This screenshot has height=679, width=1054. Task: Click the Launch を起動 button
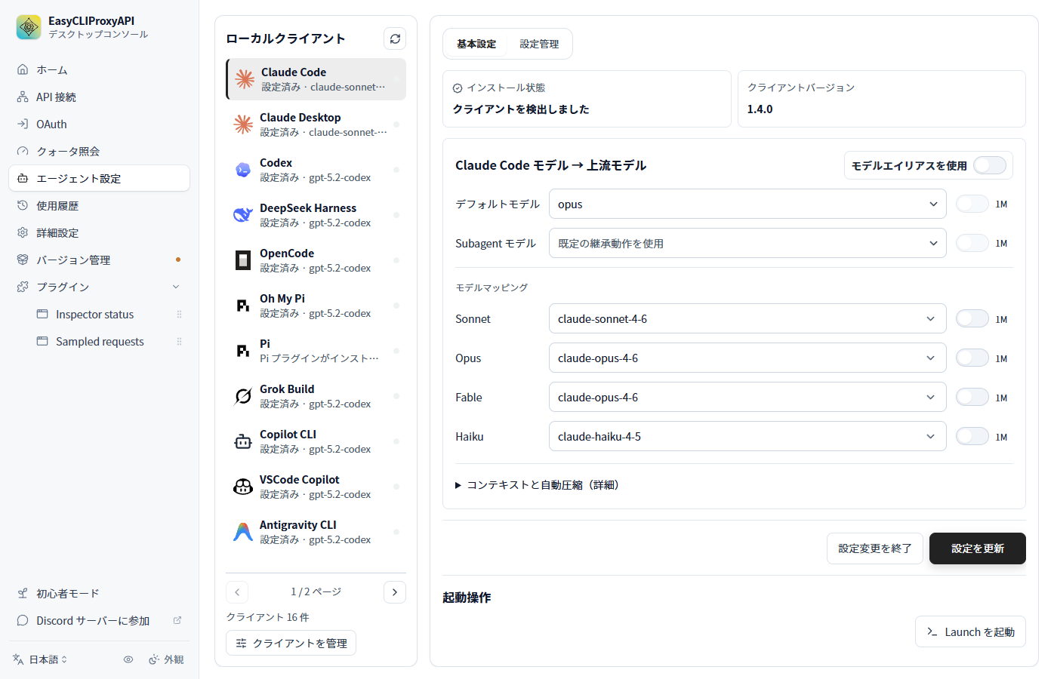(x=970, y=631)
